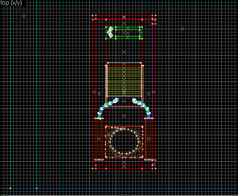Screen dimensions: 238x196
Task: Click the second vertex handle on the blue line
Action: [x=37, y=188]
